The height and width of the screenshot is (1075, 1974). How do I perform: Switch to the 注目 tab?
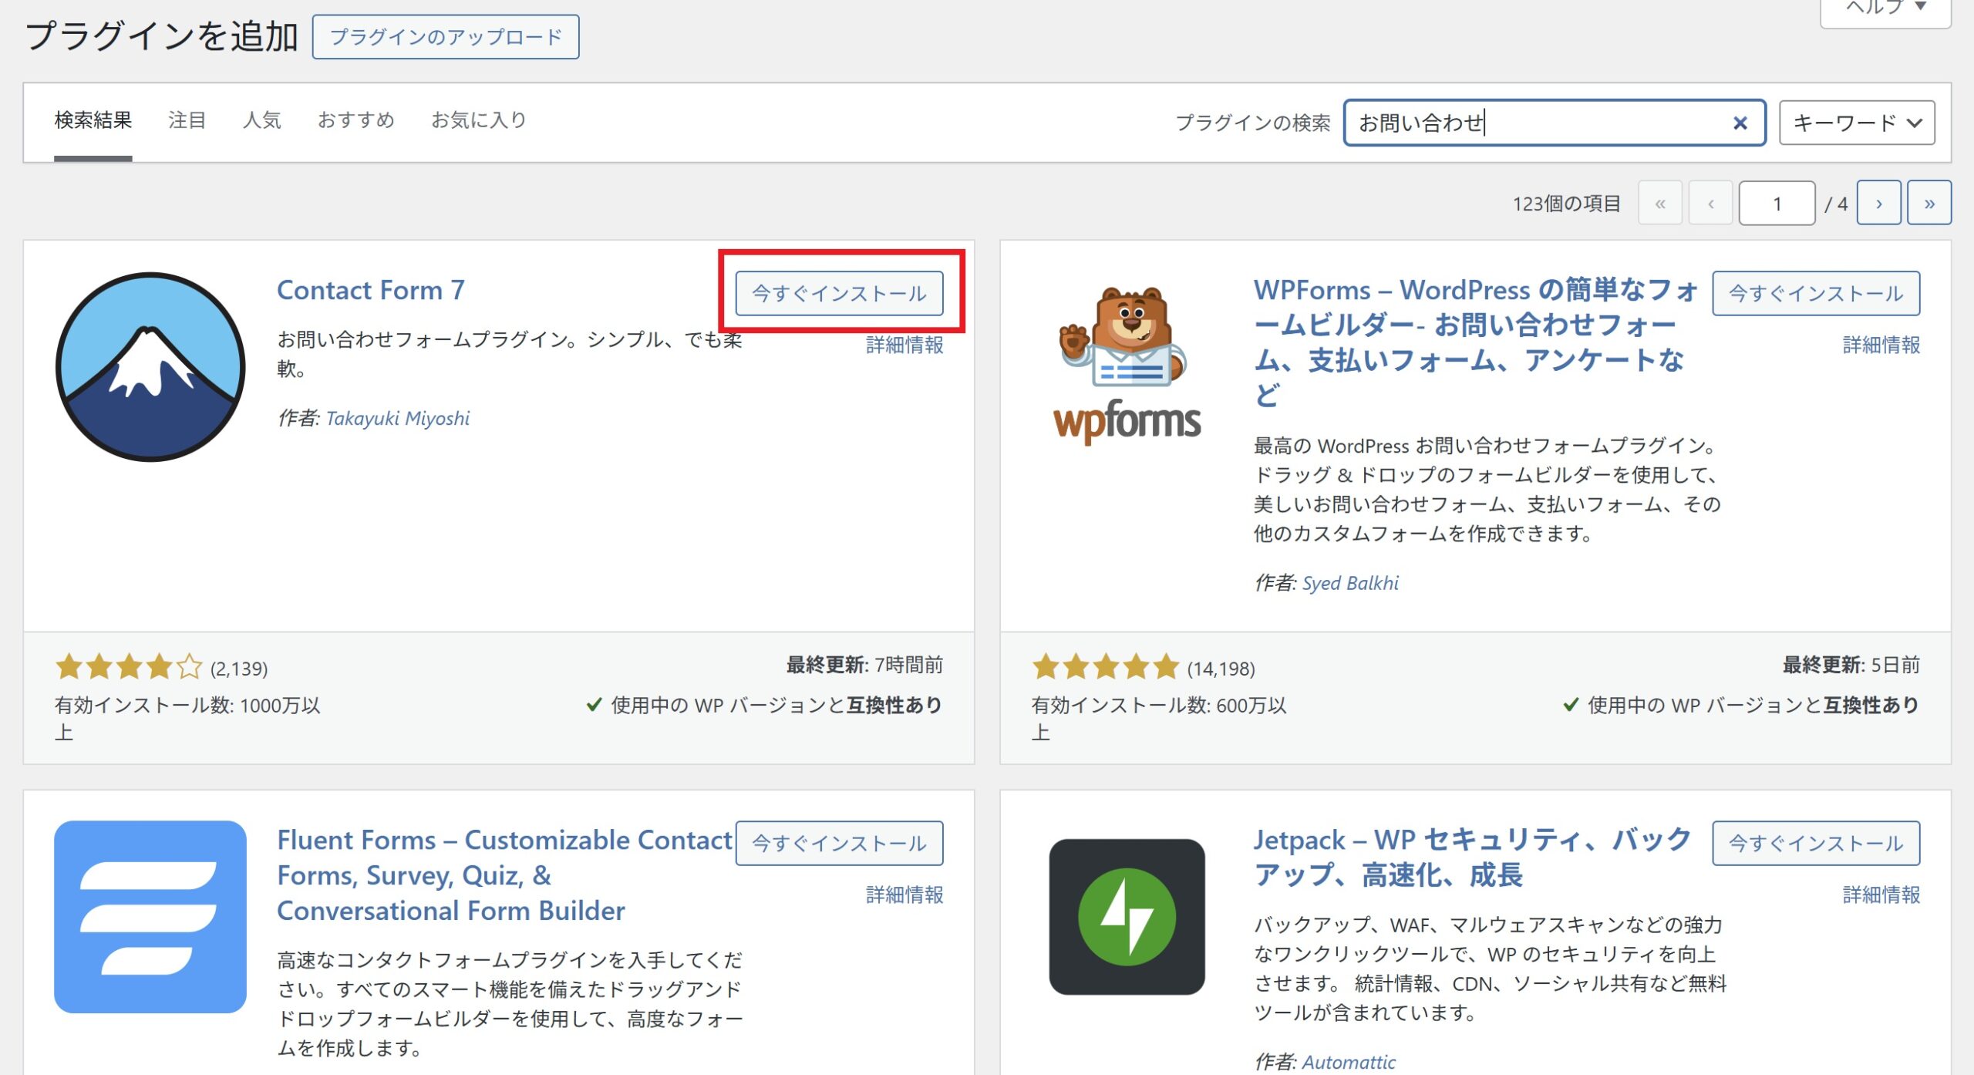(x=187, y=120)
